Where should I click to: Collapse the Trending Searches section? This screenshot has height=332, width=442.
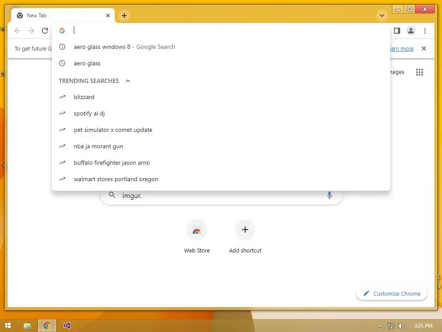(128, 81)
